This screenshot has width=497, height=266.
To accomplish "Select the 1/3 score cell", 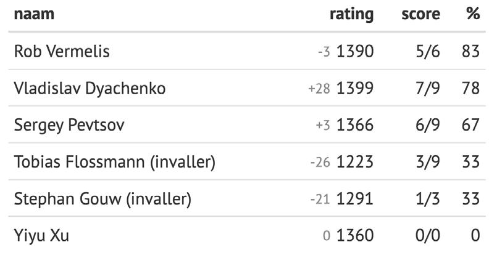I will click(x=428, y=199).
